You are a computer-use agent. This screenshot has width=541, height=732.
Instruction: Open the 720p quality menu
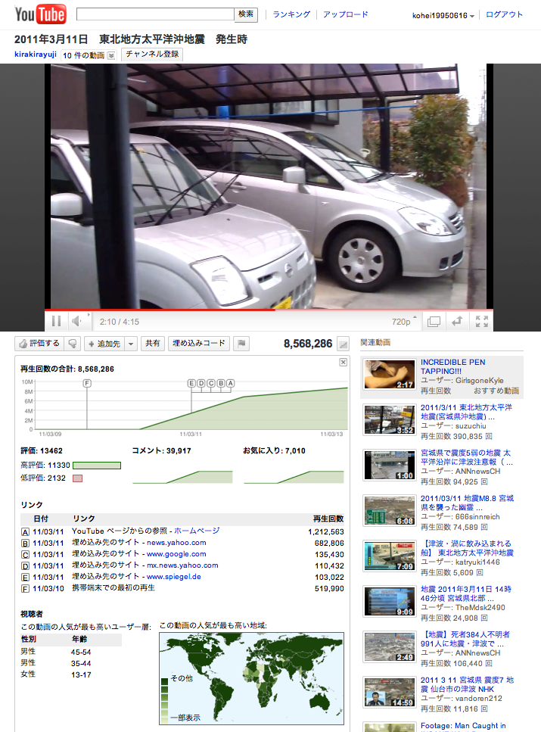(404, 322)
